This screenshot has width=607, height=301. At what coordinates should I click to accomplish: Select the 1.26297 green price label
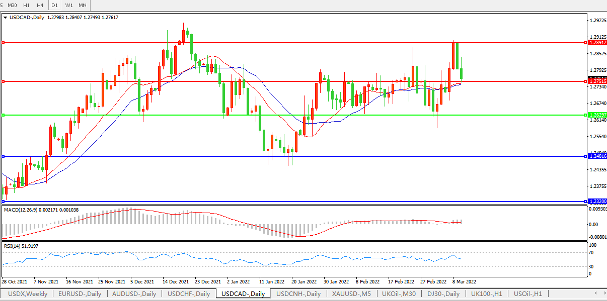point(597,115)
